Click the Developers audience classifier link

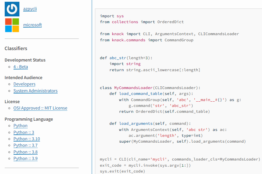tap(24, 84)
